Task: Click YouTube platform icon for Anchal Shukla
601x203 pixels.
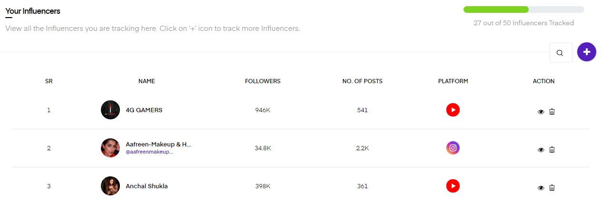Action: coord(453,186)
